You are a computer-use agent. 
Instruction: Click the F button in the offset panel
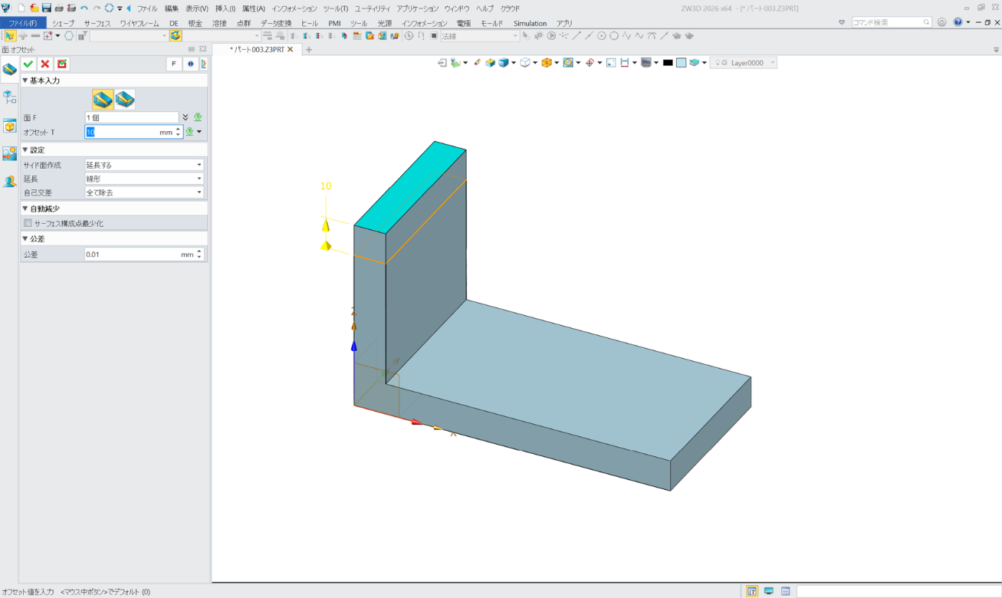point(174,64)
